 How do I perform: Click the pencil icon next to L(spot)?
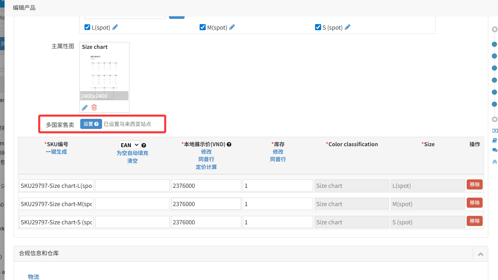pyautogui.click(x=115, y=27)
